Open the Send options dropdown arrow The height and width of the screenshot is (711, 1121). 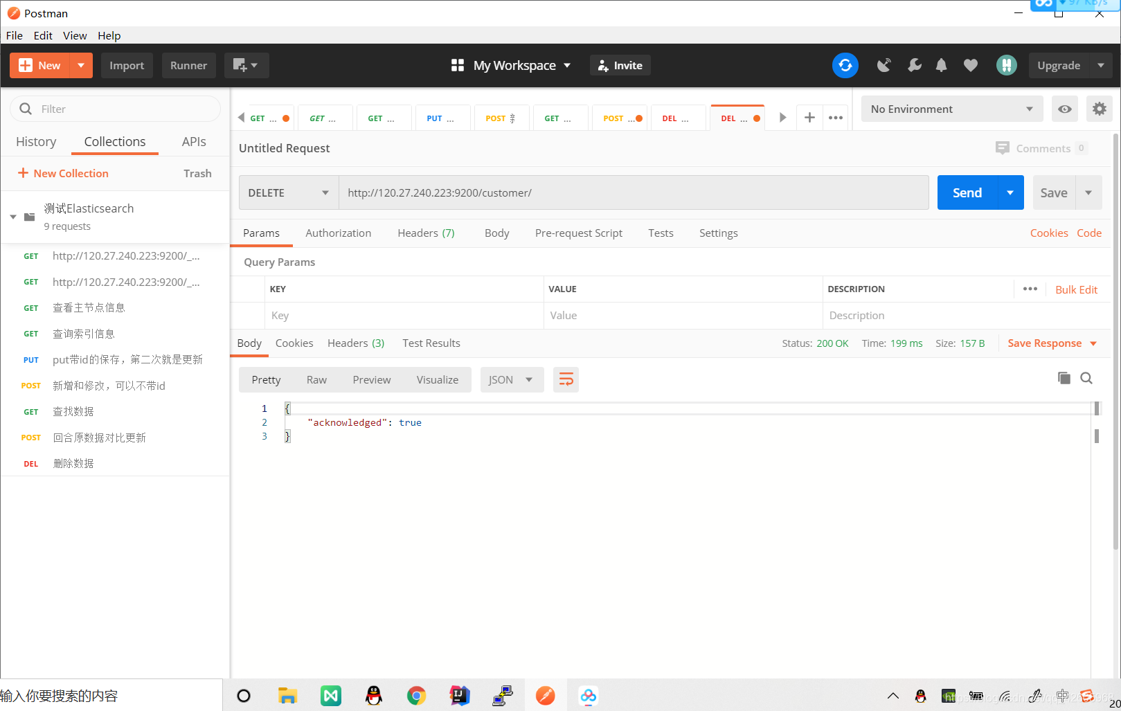click(x=1010, y=192)
